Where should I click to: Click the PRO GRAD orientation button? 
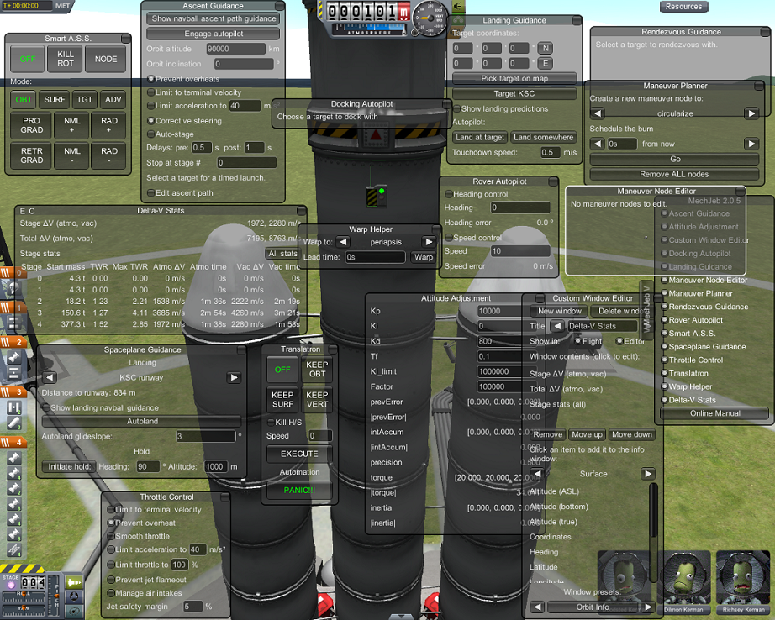[x=32, y=126]
